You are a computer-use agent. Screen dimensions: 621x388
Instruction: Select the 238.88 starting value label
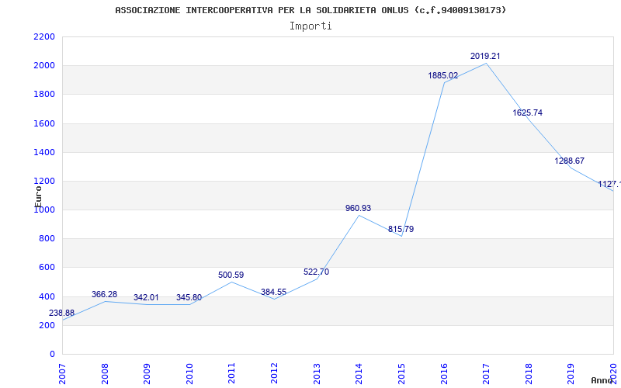point(61,314)
